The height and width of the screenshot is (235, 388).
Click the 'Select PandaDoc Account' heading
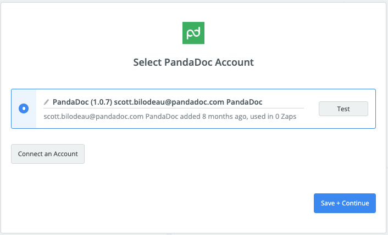click(x=193, y=62)
